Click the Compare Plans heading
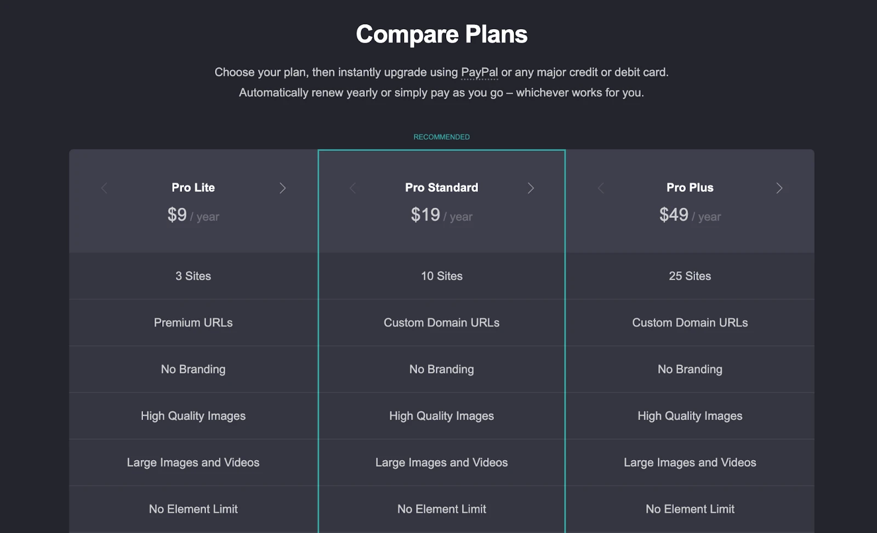 point(441,34)
